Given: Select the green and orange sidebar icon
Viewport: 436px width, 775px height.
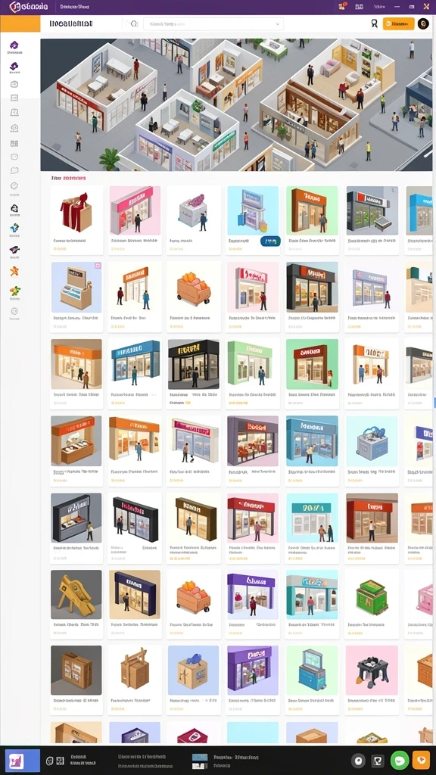Looking at the screenshot, I should pos(15,291).
